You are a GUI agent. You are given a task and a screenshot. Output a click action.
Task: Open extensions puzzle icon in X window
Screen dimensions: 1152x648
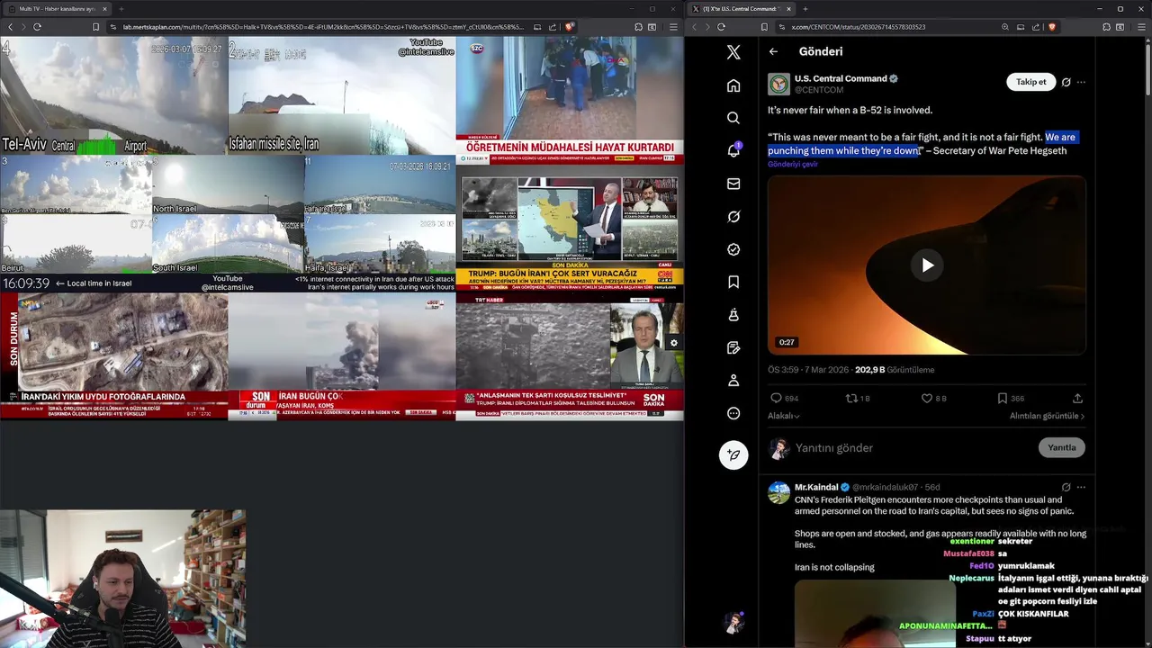[x=1106, y=27]
